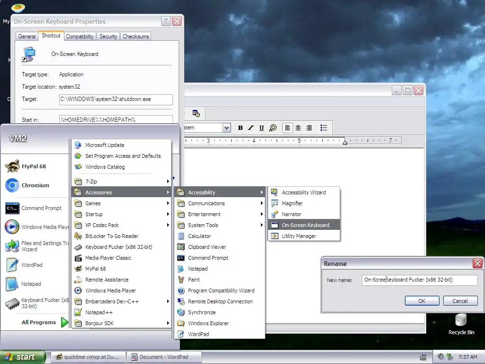This screenshot has height=364, width=485.
Task: Expand the Startup submenu
Action: [x=122, y=214]
